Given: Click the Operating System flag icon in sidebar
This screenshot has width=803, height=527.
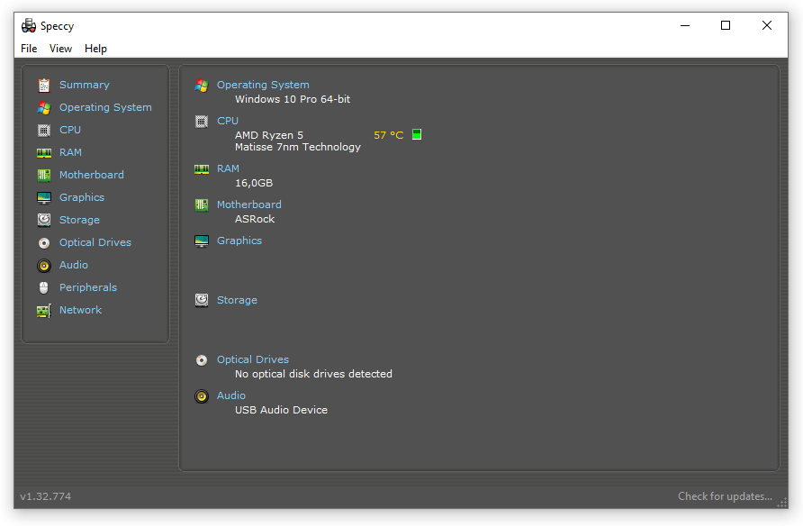Looking at the screenshot, I should click(44, 108).
